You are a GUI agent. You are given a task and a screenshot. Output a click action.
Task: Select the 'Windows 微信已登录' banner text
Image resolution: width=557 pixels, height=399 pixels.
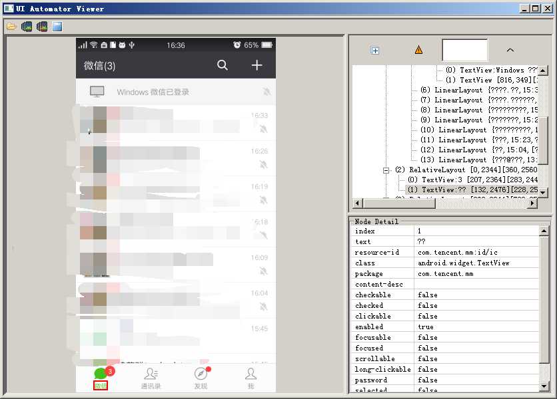pos(153,92)
